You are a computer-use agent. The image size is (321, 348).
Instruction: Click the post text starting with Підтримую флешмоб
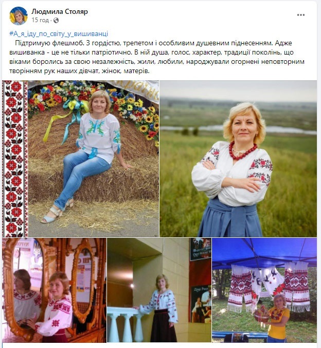[157, 57]
